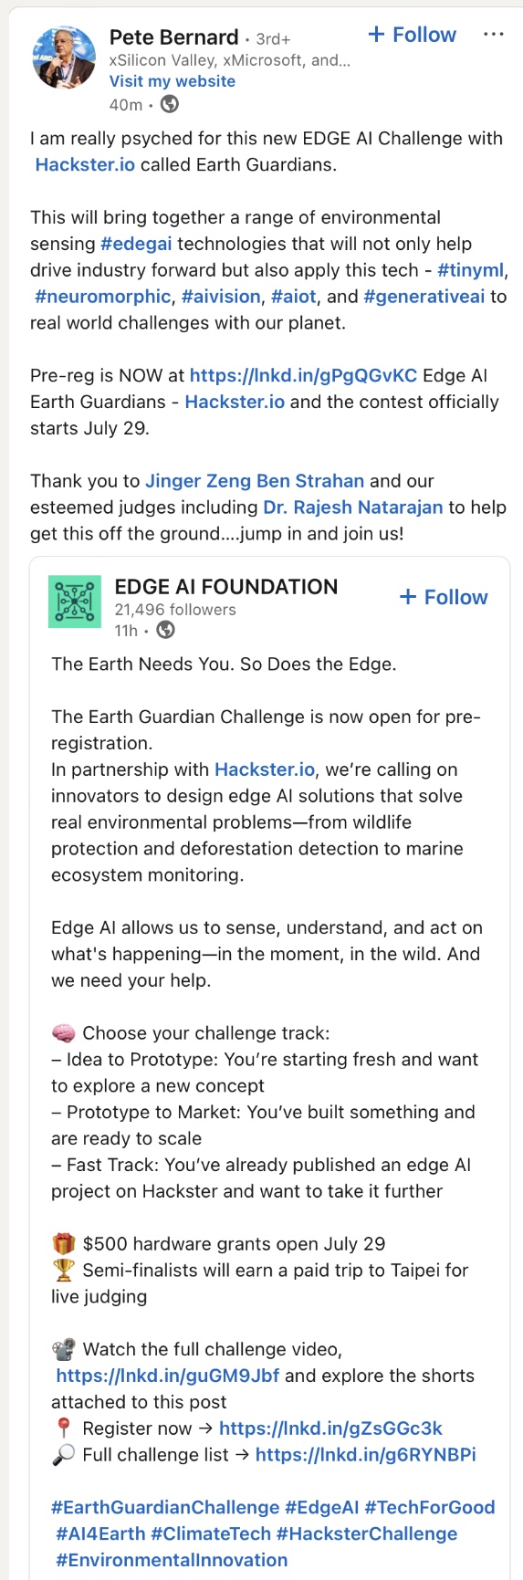Visit Dr. Rajesh Natarajan's profile
Viewport: 523px width, 1580px height.
353,507
